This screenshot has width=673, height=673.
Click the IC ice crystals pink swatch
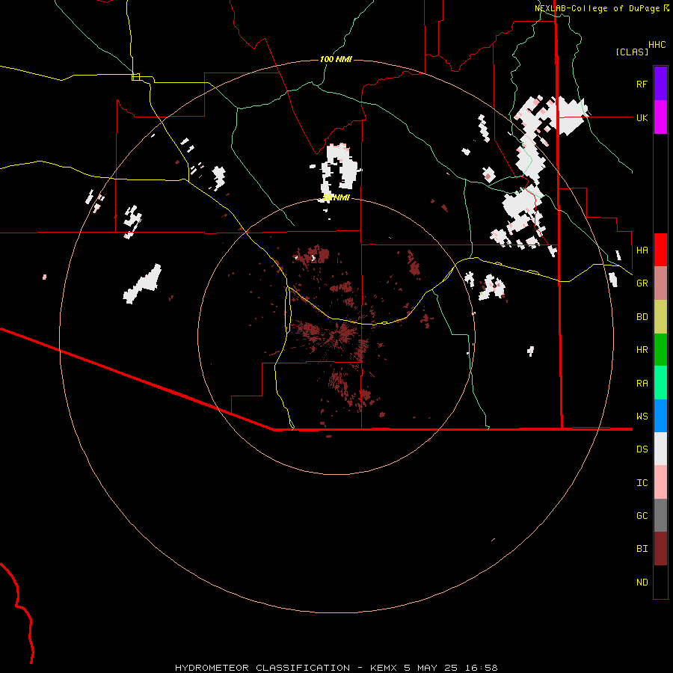tap(660, 482)
